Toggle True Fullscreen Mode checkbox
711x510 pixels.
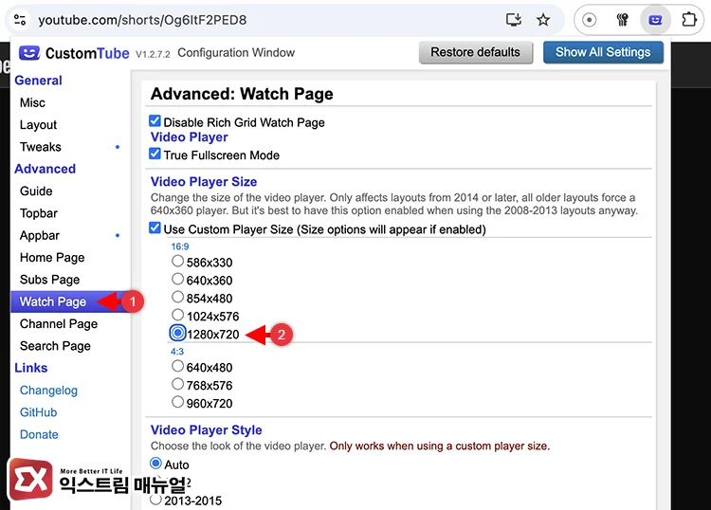[x=155, y=154]
